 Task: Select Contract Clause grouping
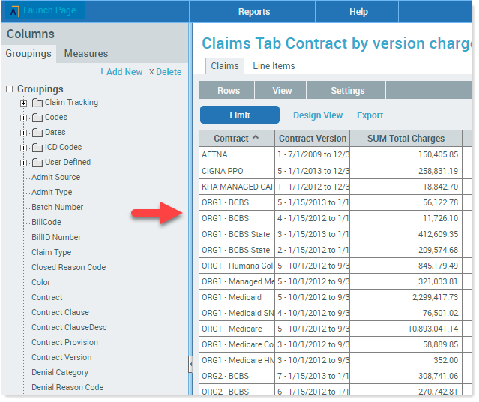click(x=60, y=312)
